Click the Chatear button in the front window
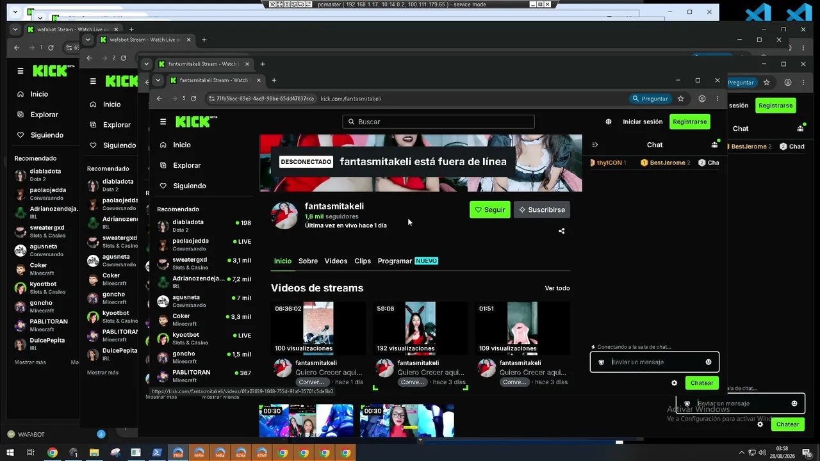The width and height of the screenshot is (820, 461). (701, 383)
